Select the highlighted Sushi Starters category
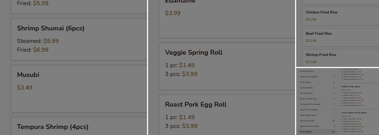Image resolution: width=379 pixels, height=135 pixels. coord(317,132)
